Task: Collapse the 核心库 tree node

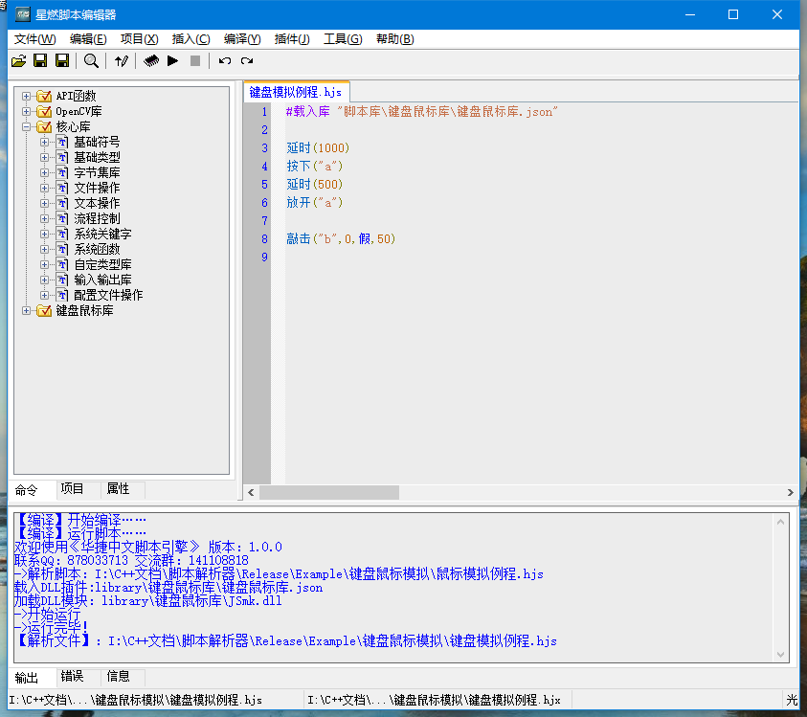Action: 26,126
